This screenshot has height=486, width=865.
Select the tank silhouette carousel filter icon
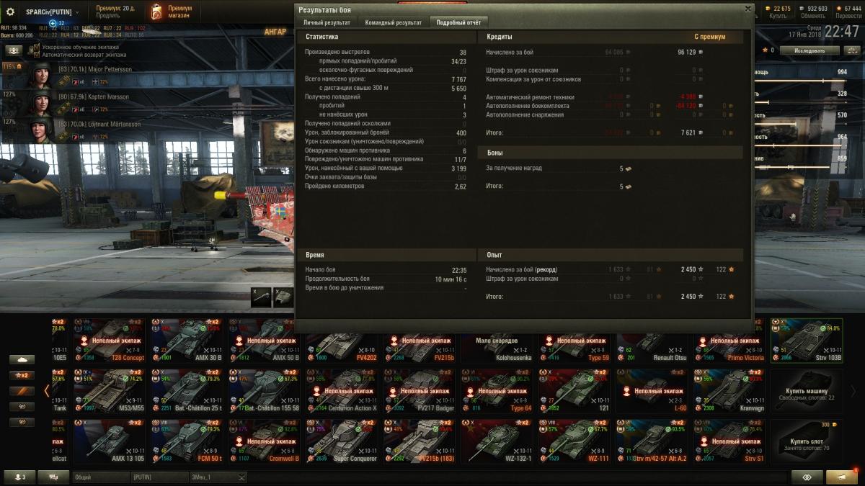coord(21,359)
